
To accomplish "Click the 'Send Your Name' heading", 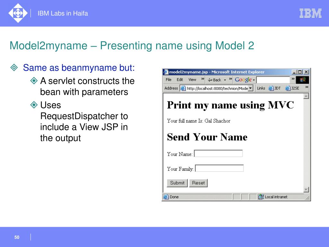I will pyautogui.click(x=207, y=137).
